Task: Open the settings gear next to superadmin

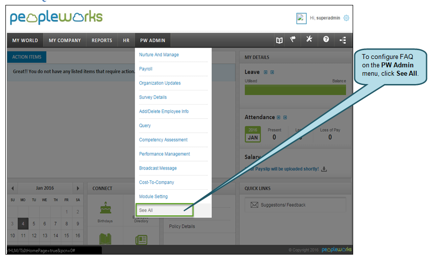Action: [346, 18]
